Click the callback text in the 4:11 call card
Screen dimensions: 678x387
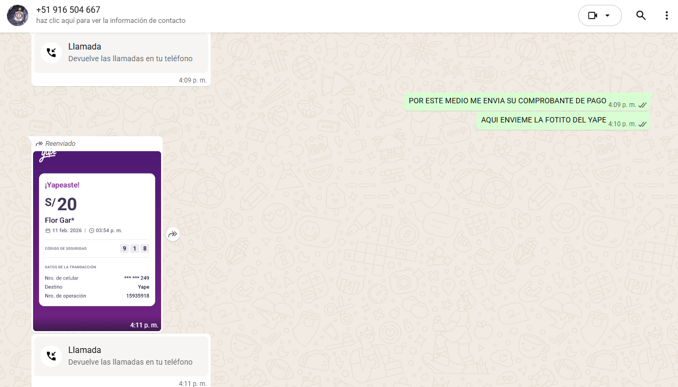pos(130,362)
